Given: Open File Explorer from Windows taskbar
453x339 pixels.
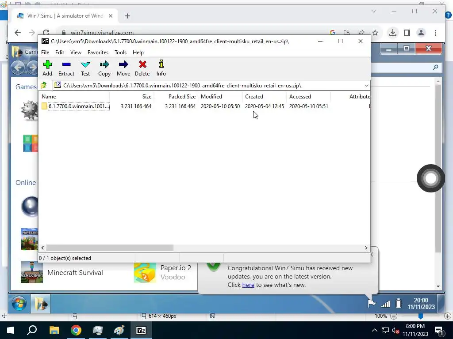Looking at the screenshot, I should coord(54,330).
